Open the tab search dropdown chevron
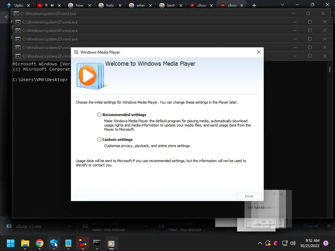This screenshot has height=251, width=335. (x=282, y=5)
